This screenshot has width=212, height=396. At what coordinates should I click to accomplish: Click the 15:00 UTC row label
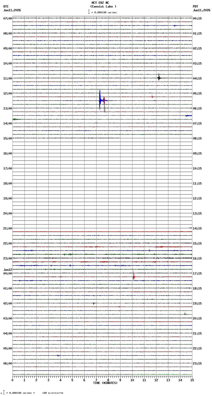[8, 138]
